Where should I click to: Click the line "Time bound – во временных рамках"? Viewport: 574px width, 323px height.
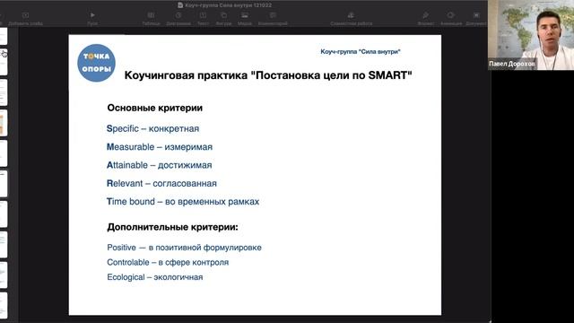(183, 202)
